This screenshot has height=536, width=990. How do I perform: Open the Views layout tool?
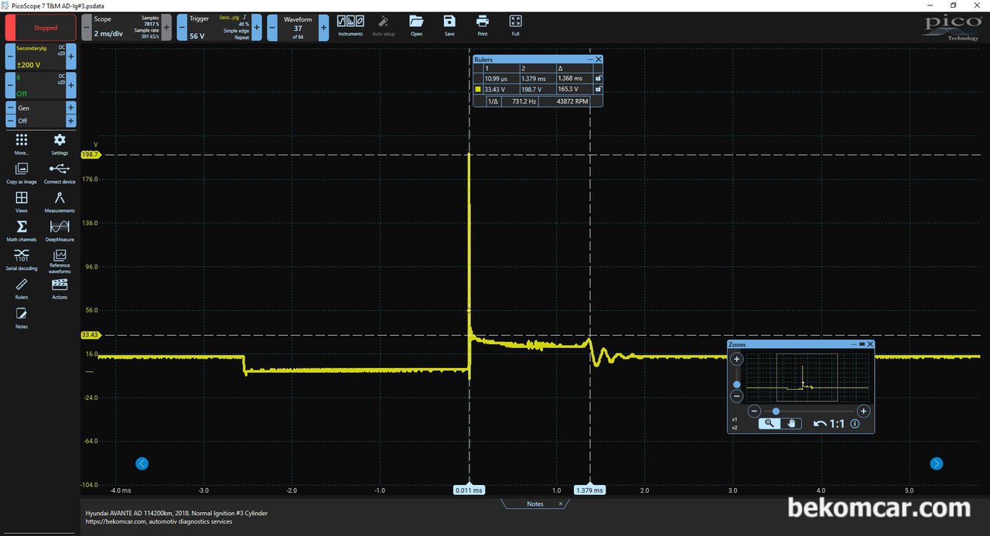(x=22, y=202)
